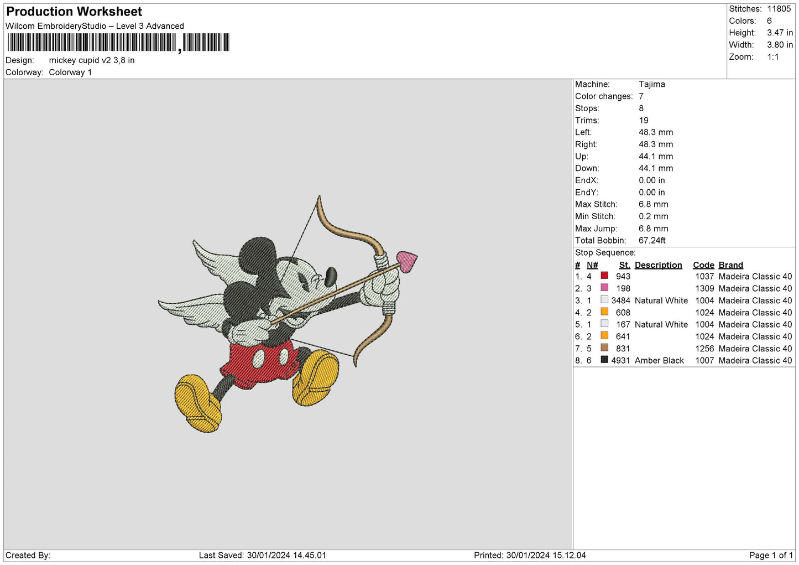Click stitch count '641' in row 6
This screenshot has width=799, height=565.
coord(623,336)
